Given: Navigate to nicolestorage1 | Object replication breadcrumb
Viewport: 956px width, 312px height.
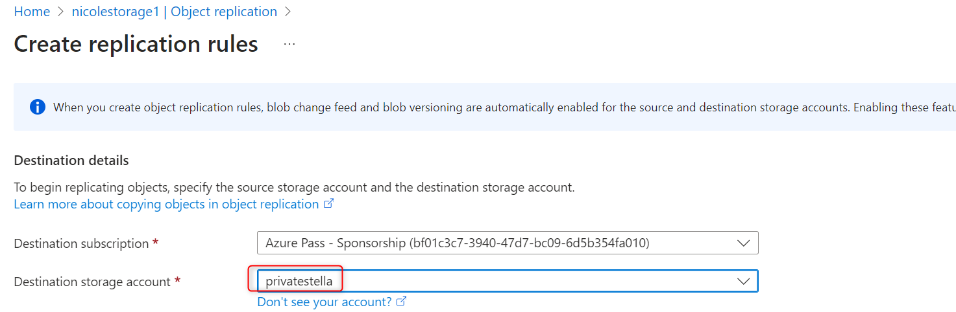Looking at the screenshot, I should (x=174, y=12).
